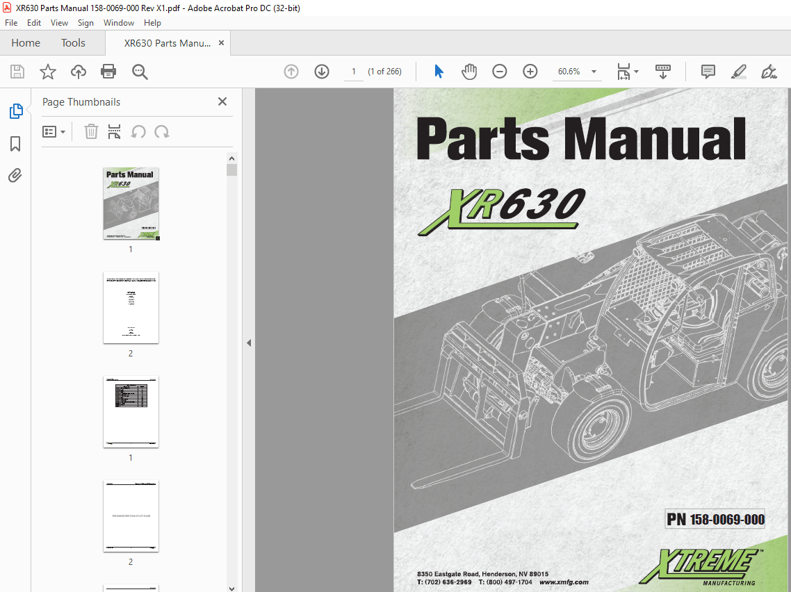Click the Delete page trash icon
This screenshot has height=592, width=791.
pyautogui.click(x=91, y=131)
